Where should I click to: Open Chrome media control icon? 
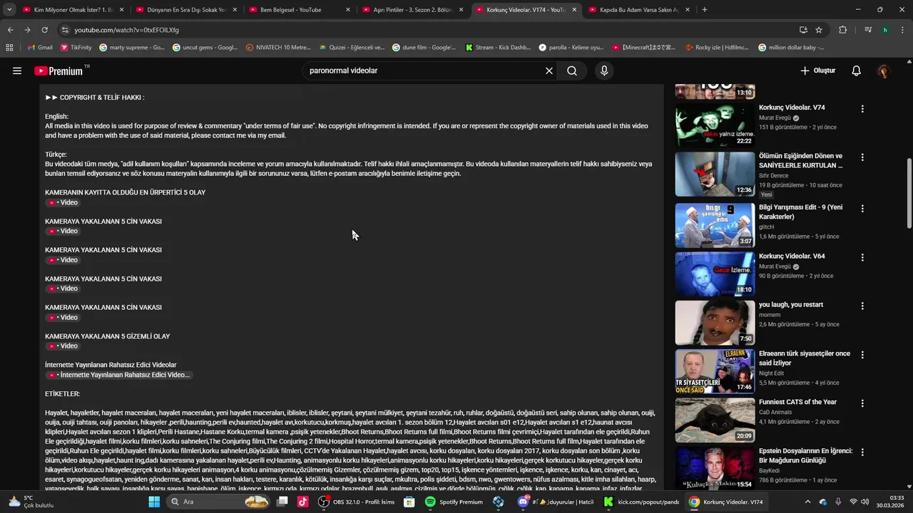coord(868,30)
